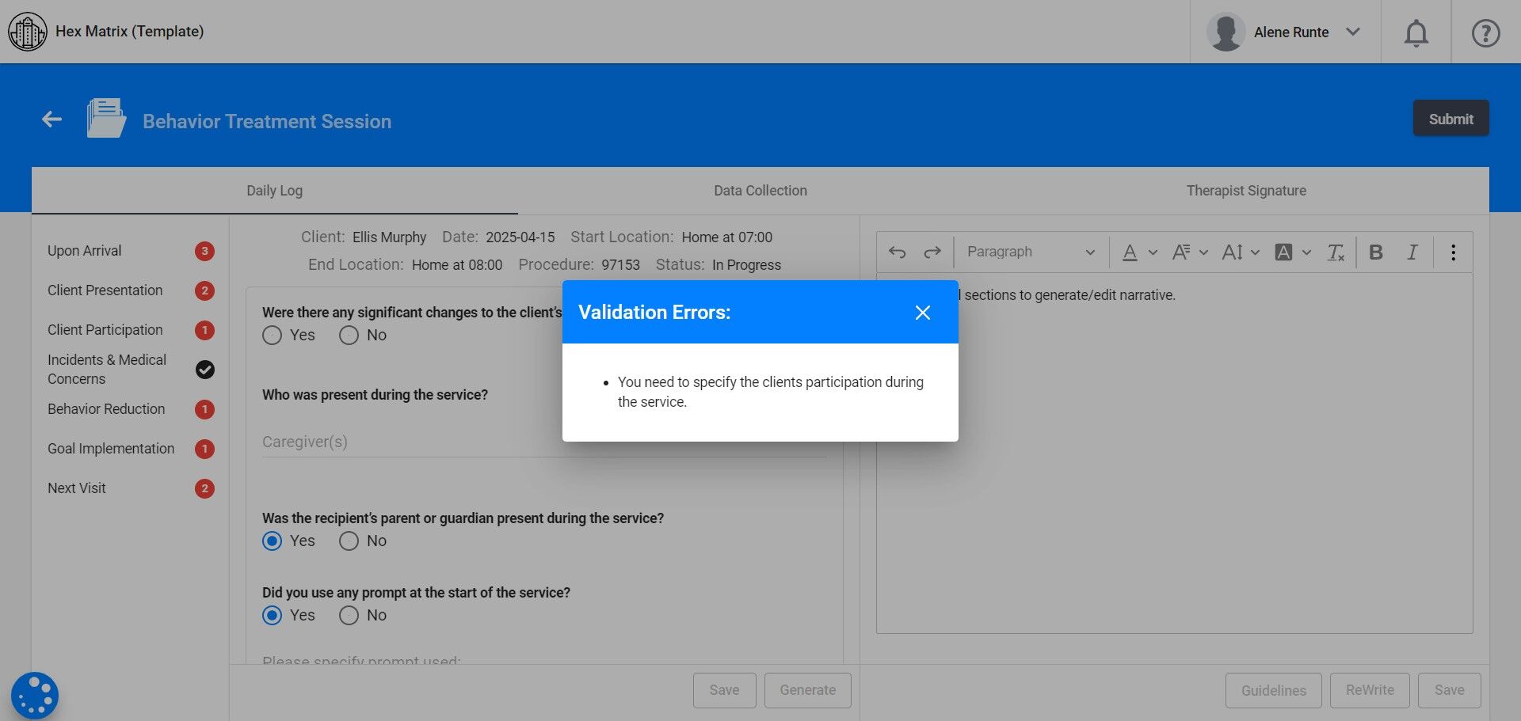1521x721 pixels.
Task: Undo the last edit in the narrative editor
Action: [897, 252]
